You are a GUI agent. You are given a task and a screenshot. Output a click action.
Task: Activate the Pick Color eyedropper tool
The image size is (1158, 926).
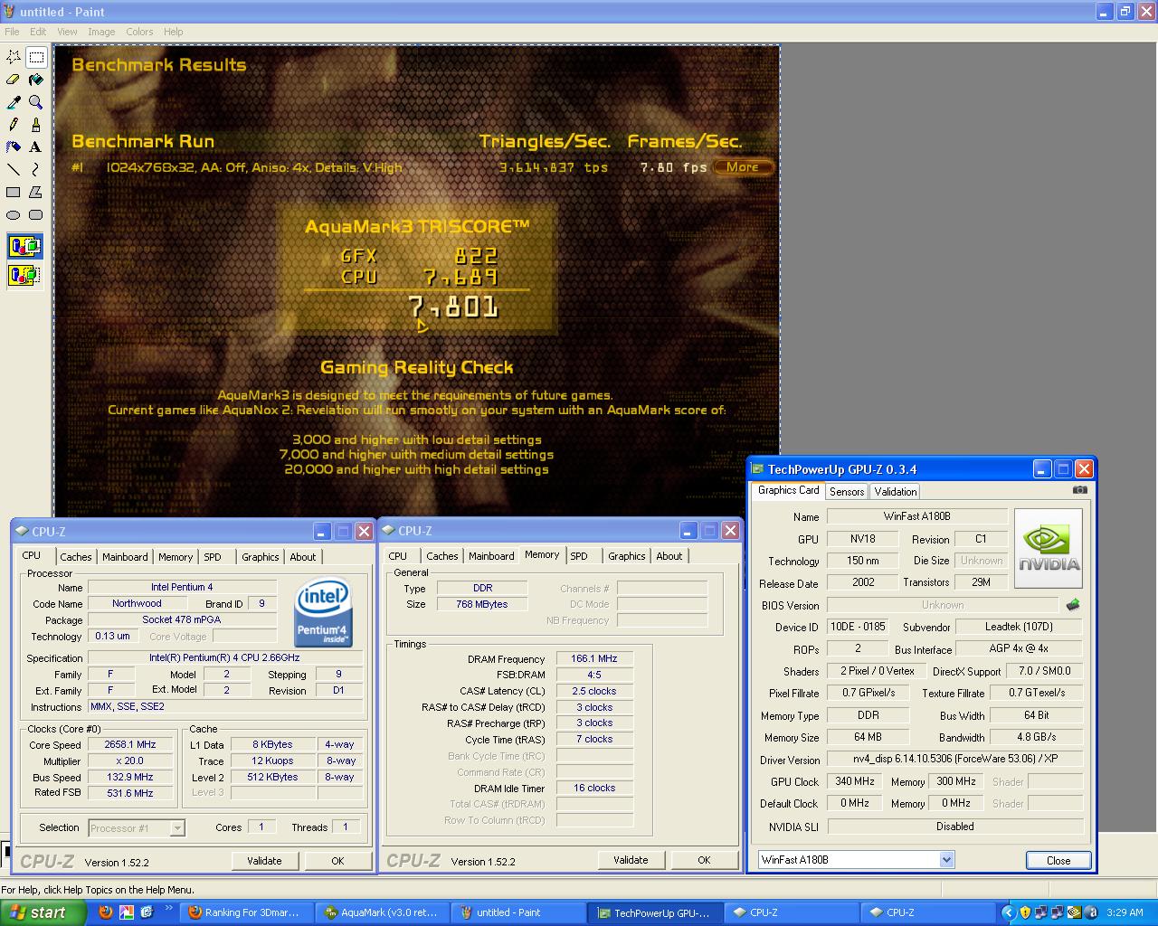(x=14, y=102)
